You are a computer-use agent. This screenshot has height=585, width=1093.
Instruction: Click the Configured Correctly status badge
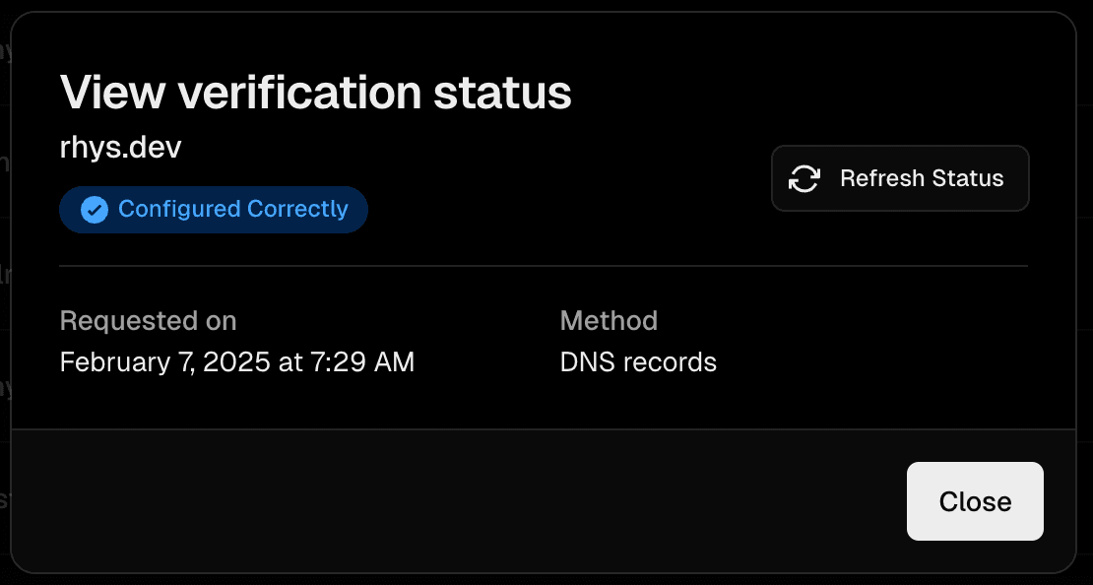pos(213,209)
